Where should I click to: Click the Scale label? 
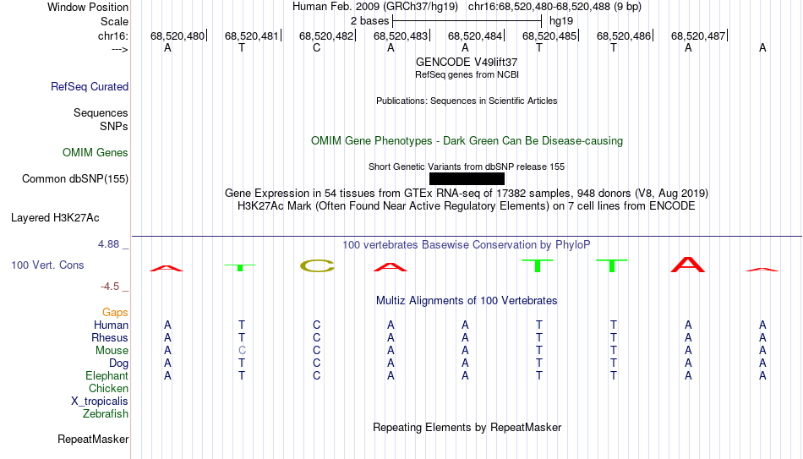pos(114,21)
